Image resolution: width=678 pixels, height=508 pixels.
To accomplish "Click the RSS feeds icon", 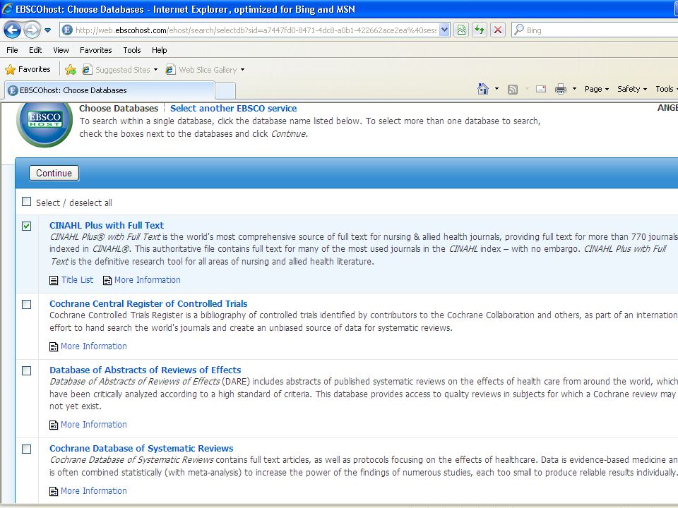I will click(513, 90).
